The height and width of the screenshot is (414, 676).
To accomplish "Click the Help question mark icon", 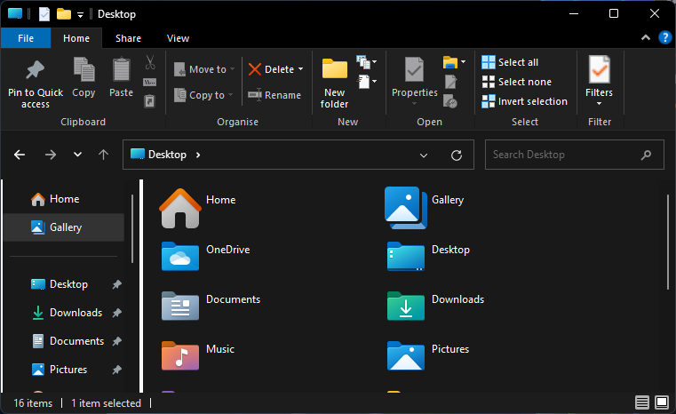I will pyautogui.click(x=664, y=38).
